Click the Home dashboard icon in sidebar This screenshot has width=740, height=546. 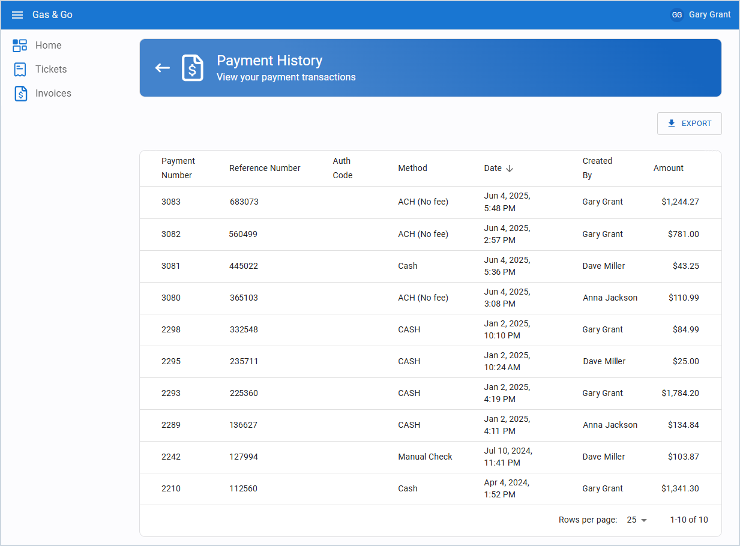[20, 45]
